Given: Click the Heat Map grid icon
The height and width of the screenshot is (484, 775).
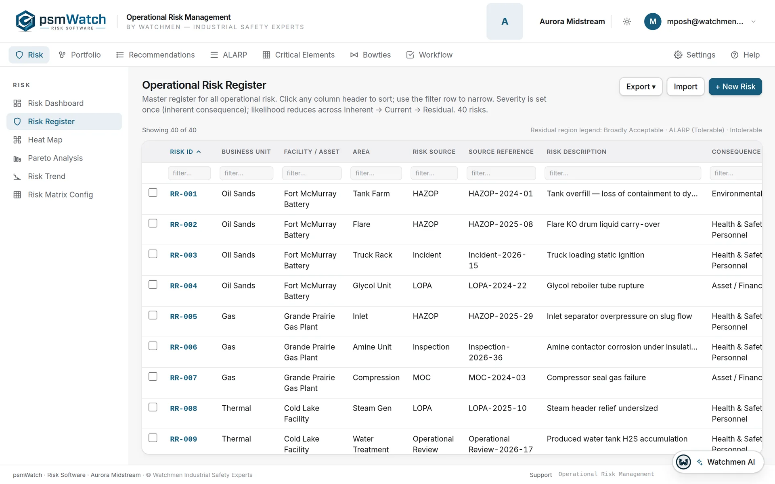Looking at the screenshot, I should coord(17,140).
